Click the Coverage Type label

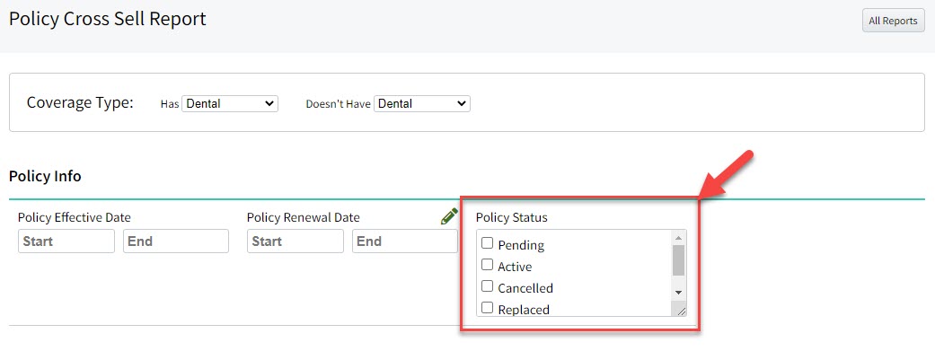(x=80, y=102)
